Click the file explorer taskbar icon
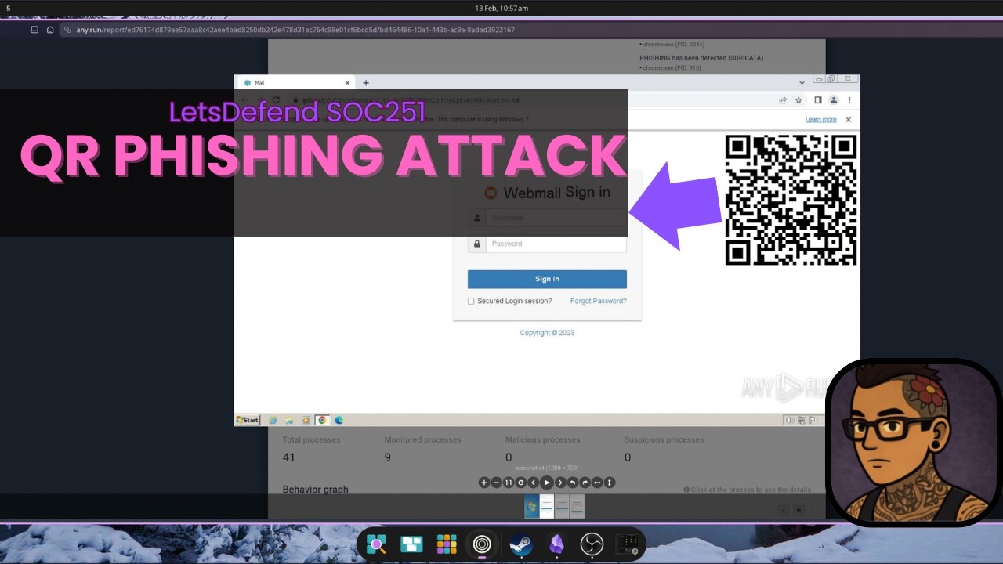 click(289, 420)
